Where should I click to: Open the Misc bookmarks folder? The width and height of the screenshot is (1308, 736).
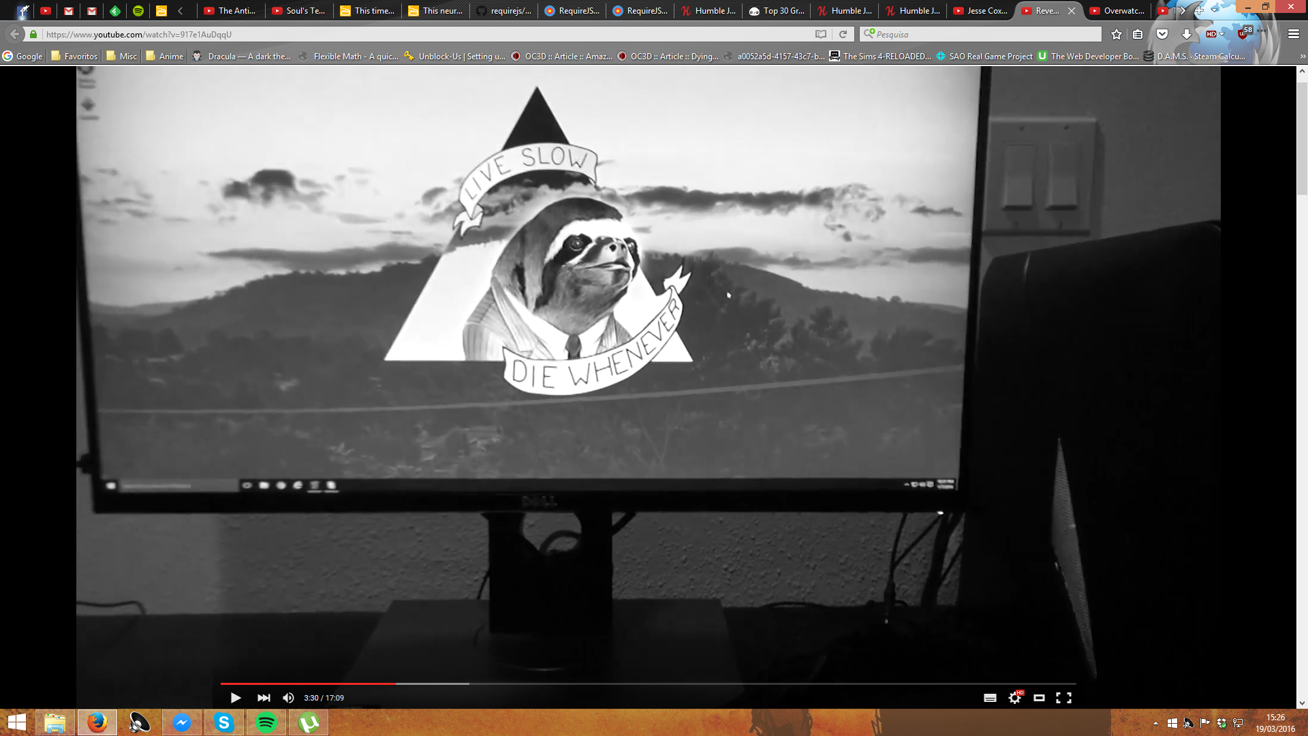click(x=121, y=57)
